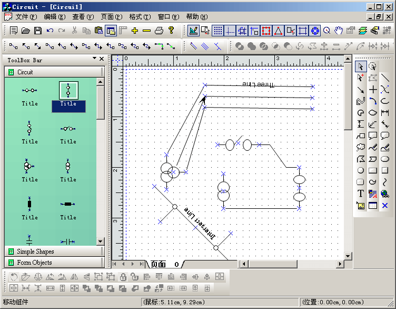This screenshot has height=309, width=396.
Task: Click the Paste clipboard icon
Action: point(98,31)
